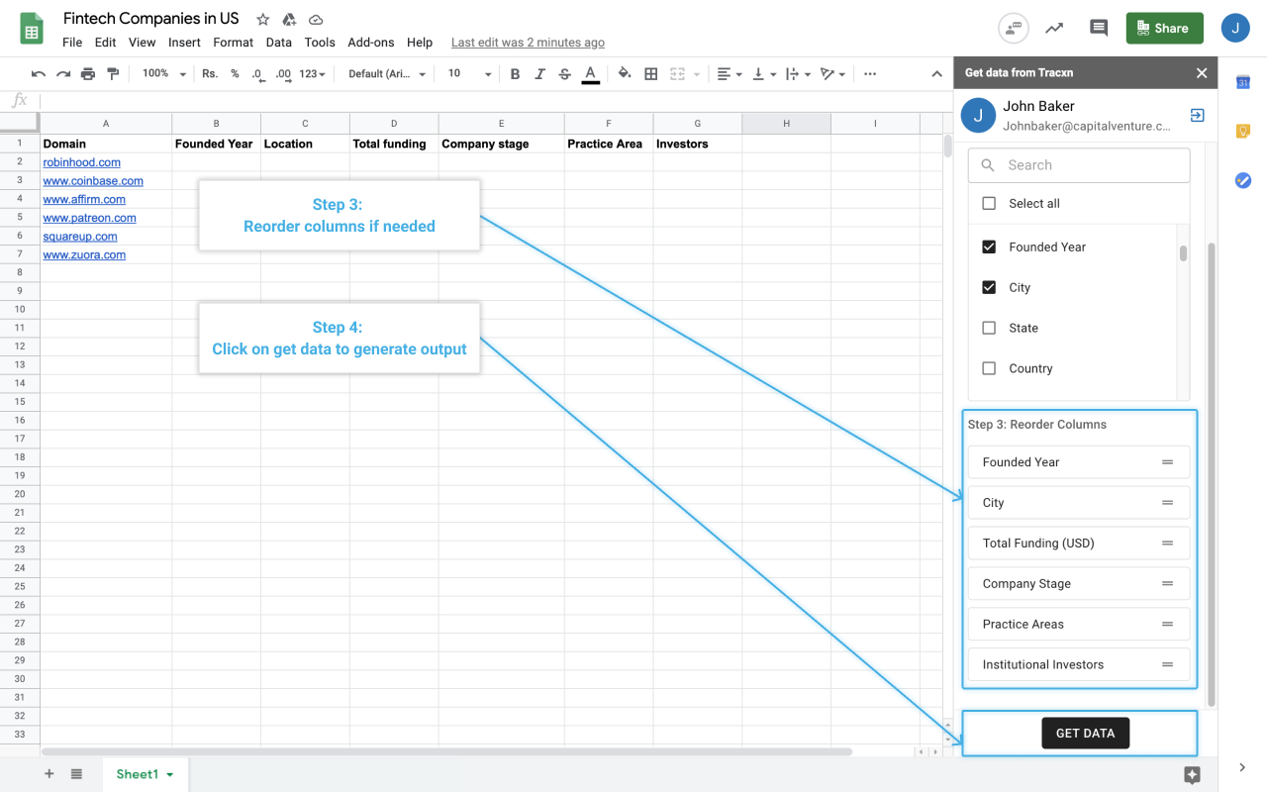
Task: Apply percent format
Action: click(235, 74)
